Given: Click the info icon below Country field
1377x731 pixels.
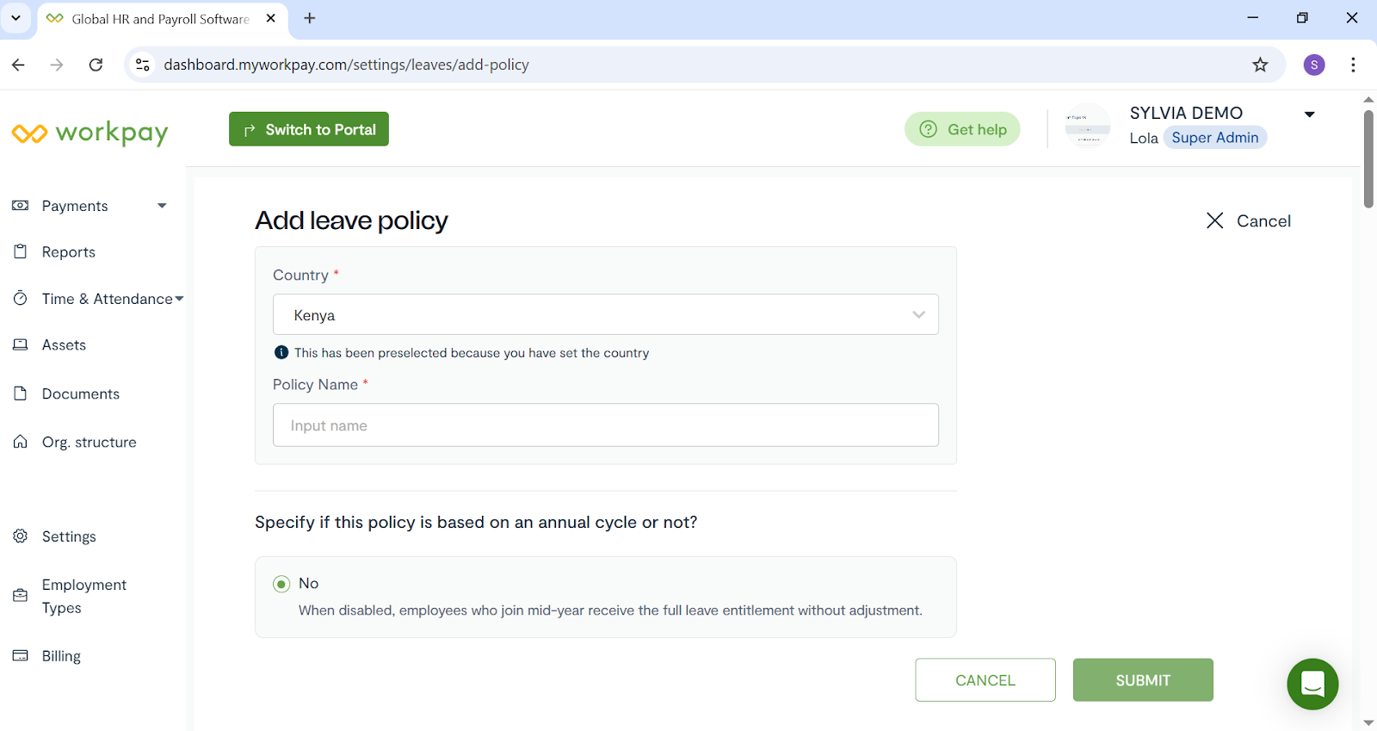Looking at the screenshot, I should (x=281, y=352).
